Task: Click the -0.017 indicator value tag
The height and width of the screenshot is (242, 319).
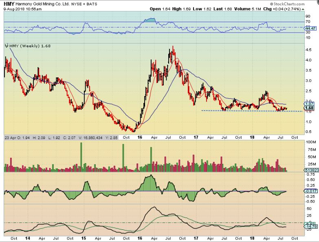Action: 311,191
